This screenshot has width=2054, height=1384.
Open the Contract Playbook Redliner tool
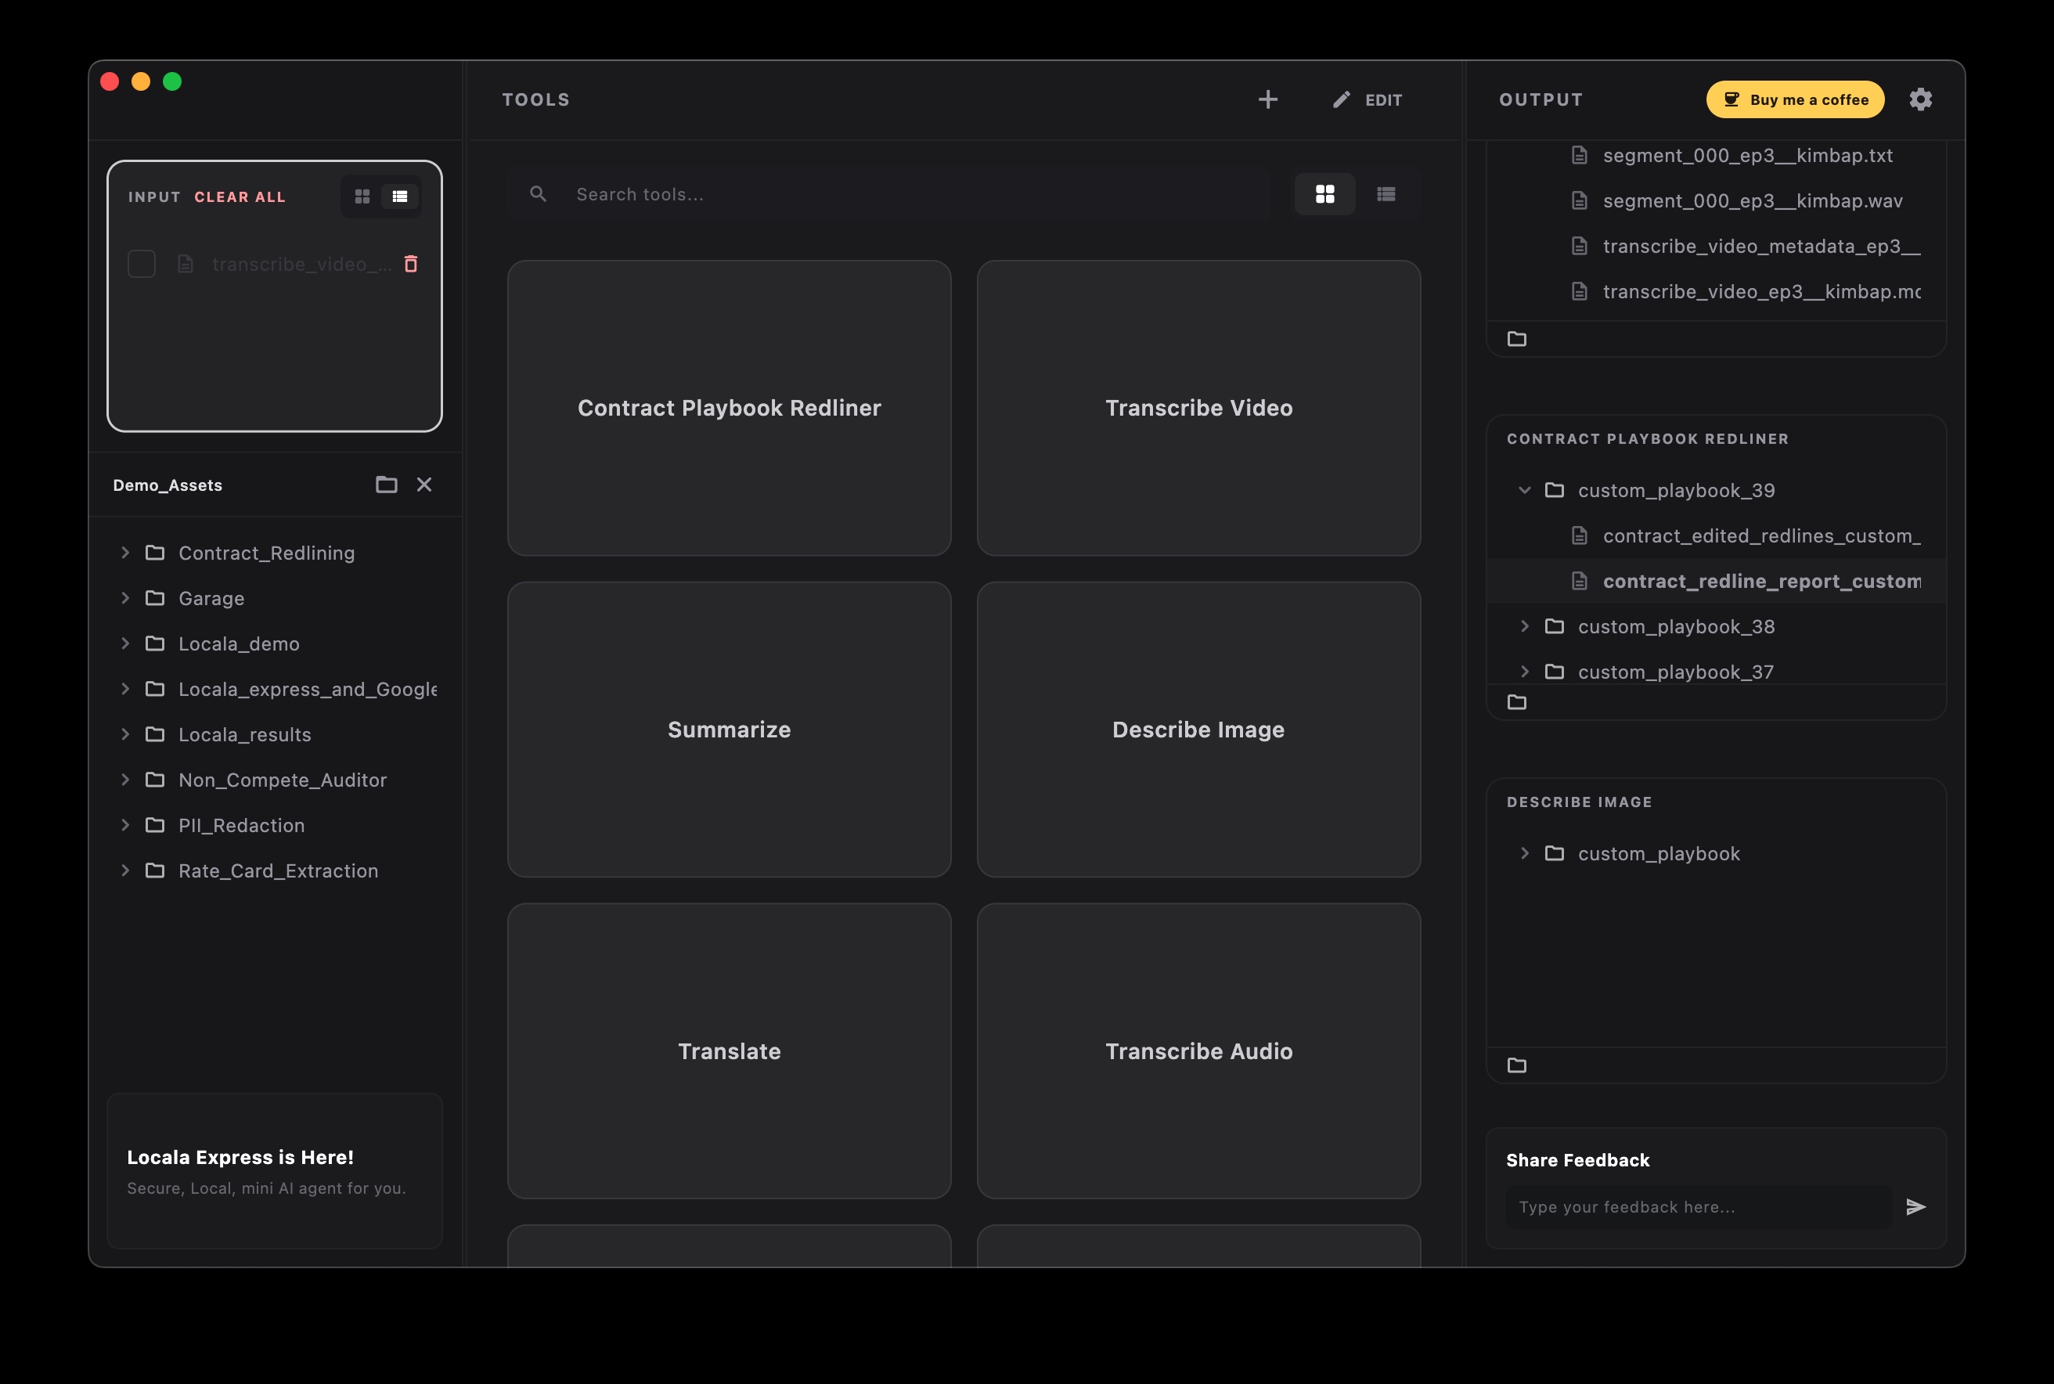coord(729,408)
